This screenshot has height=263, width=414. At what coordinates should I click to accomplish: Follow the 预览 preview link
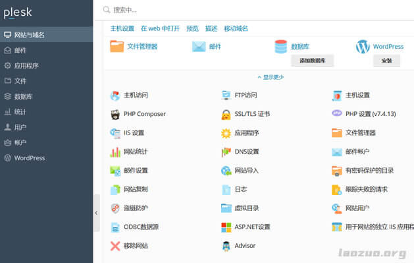point(192,28)
